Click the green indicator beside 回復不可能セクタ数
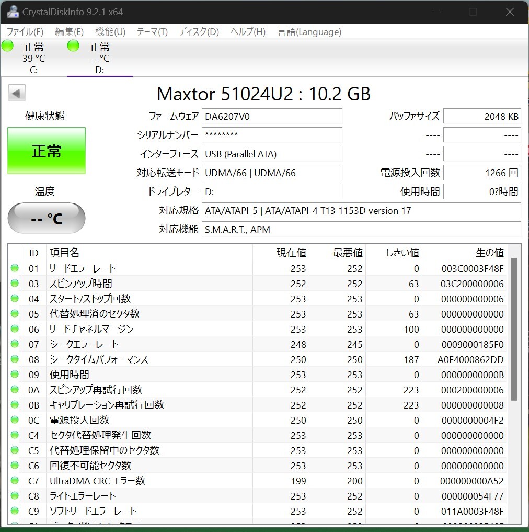Image resolution: width=529 pixels, height=532 pixels. (x=16, y=466)
